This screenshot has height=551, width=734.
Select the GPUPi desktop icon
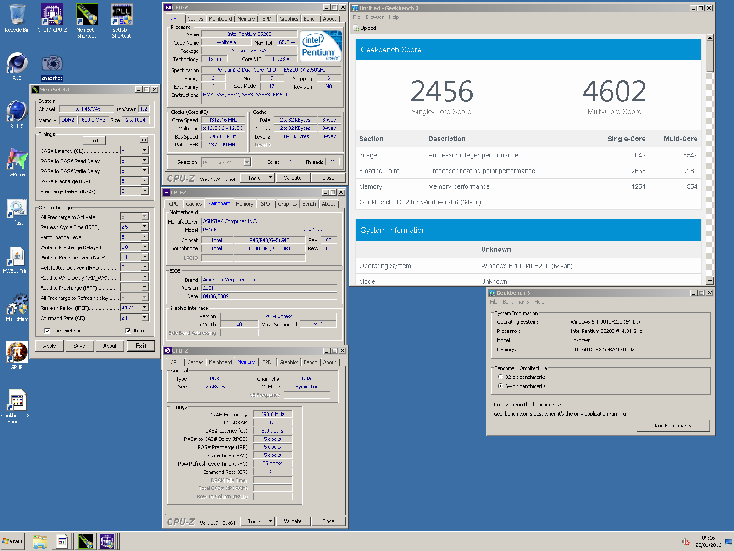tap(17, 355)
